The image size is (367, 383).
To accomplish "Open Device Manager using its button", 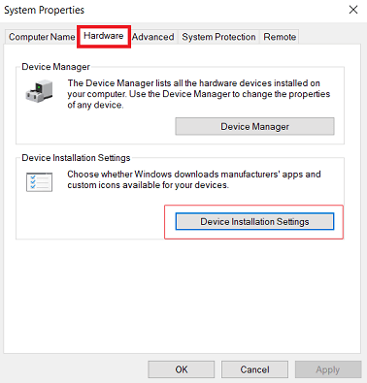I will point(254,126).
